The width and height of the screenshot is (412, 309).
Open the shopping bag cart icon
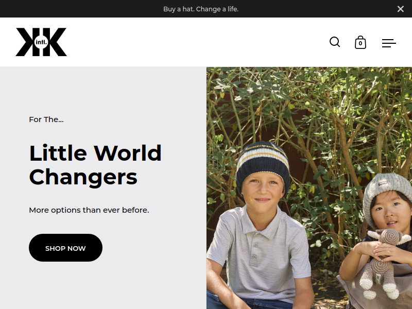click(360, 42)
